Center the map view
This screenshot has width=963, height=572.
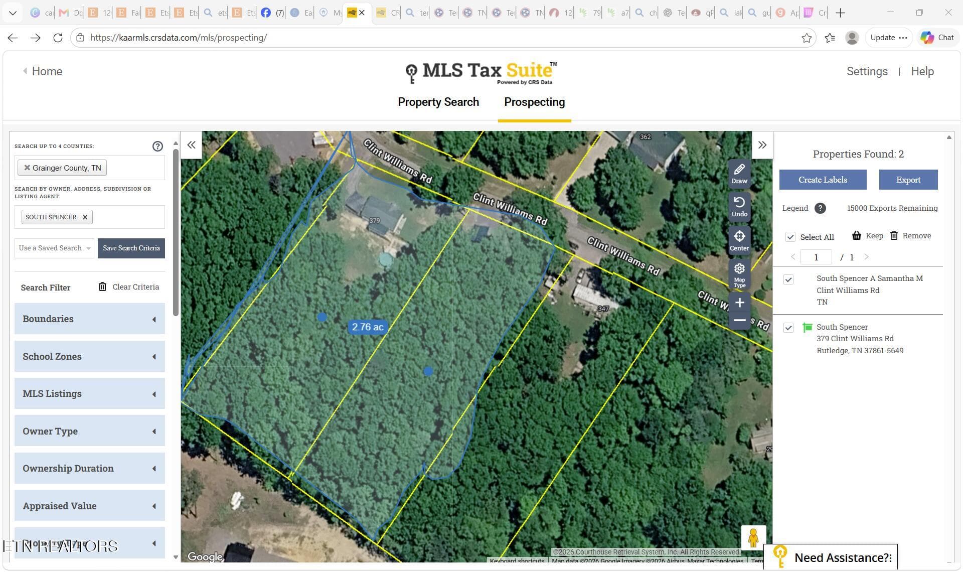[739, 240]
